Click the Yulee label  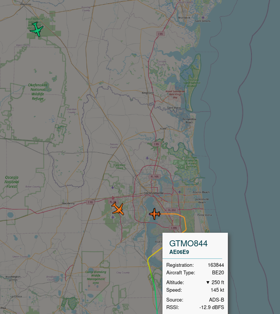click(163, 128)
